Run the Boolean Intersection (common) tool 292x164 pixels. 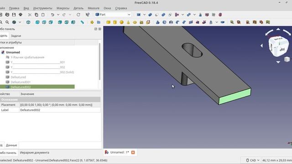170,15
